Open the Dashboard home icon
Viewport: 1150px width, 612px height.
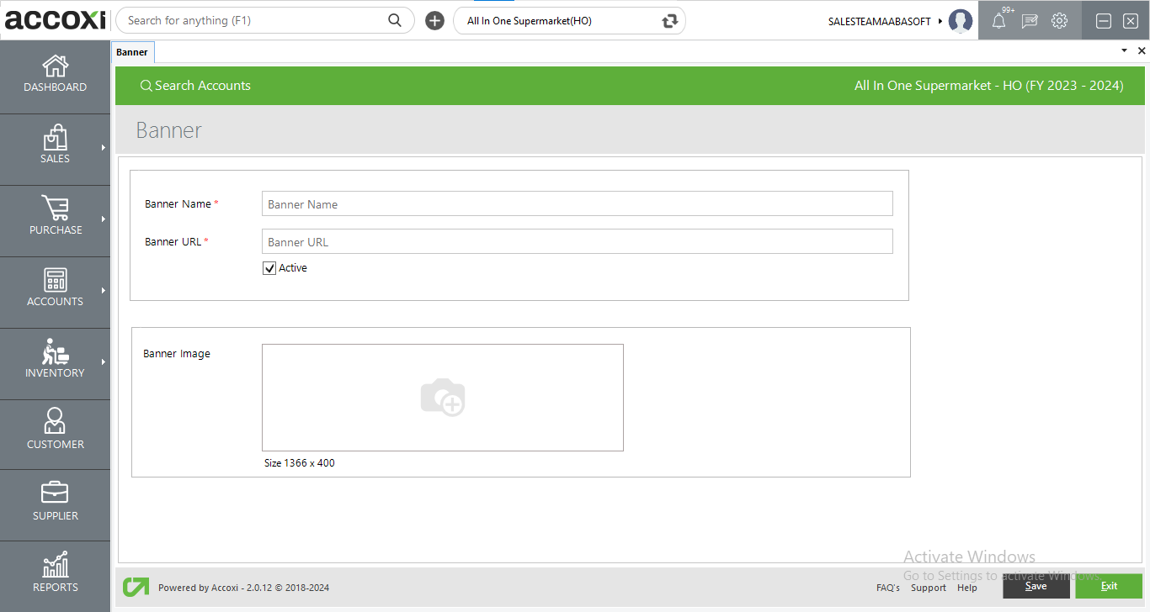click(55, 66)
